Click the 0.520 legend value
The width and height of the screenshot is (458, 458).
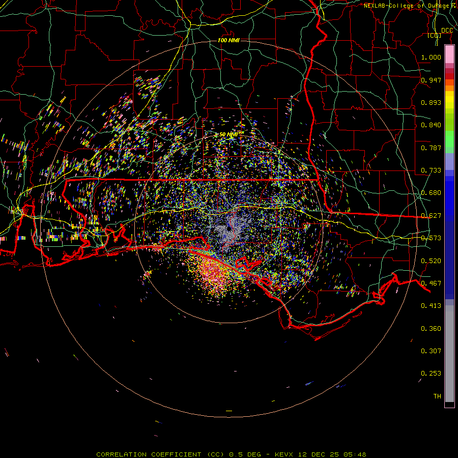[x=431, y=261]
